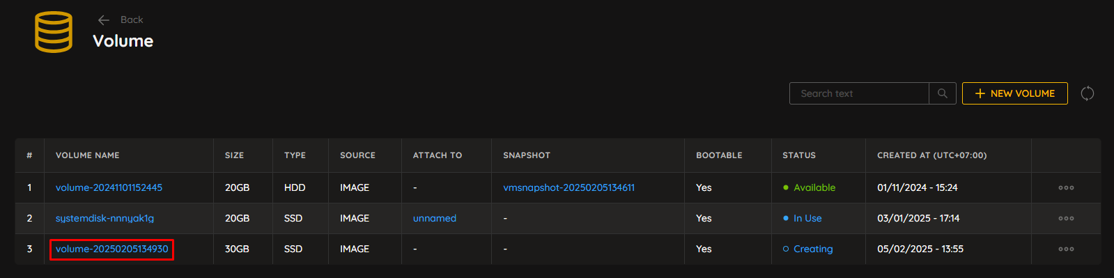This screenshot has height=278, width=1114.
Task: Focus the Search text field
Action: (x=859, y=93)
